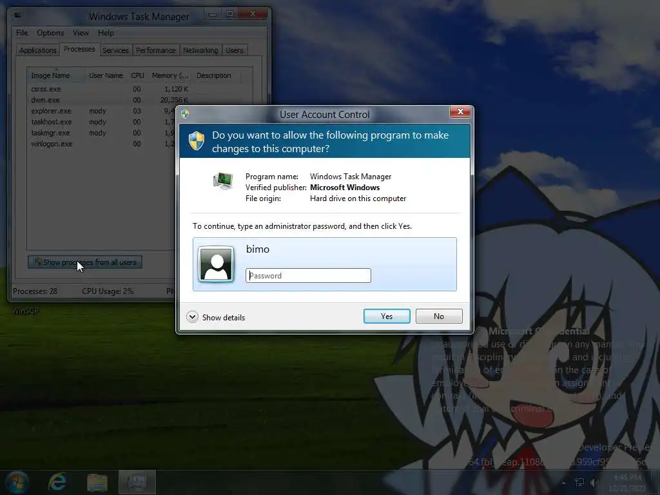
Task: Open the Help menu in Task Manager
Action: (106, 33)
